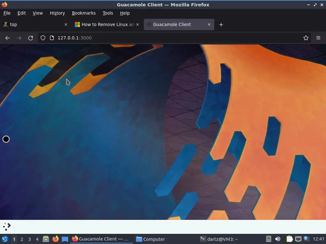Viewport: 326px width, 244px height.
Task: Close the Guacamole Client tab
Action: 209,24
